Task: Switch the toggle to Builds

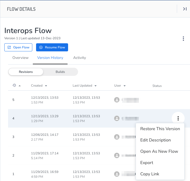Action: (x=60, y=72)
